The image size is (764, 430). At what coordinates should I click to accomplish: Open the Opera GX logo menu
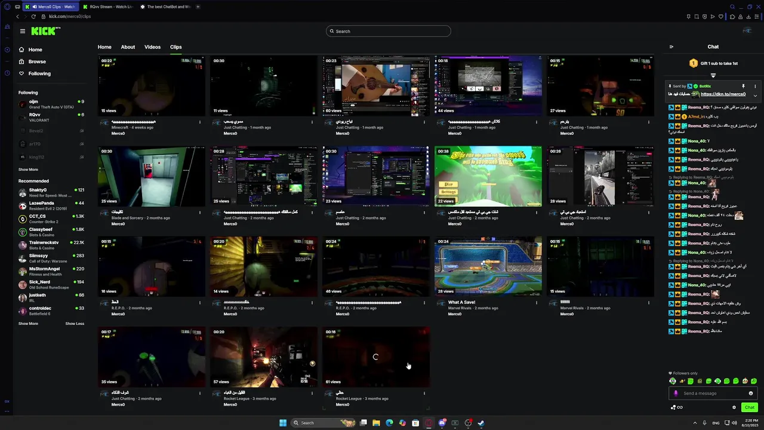(x=7, y=7)
